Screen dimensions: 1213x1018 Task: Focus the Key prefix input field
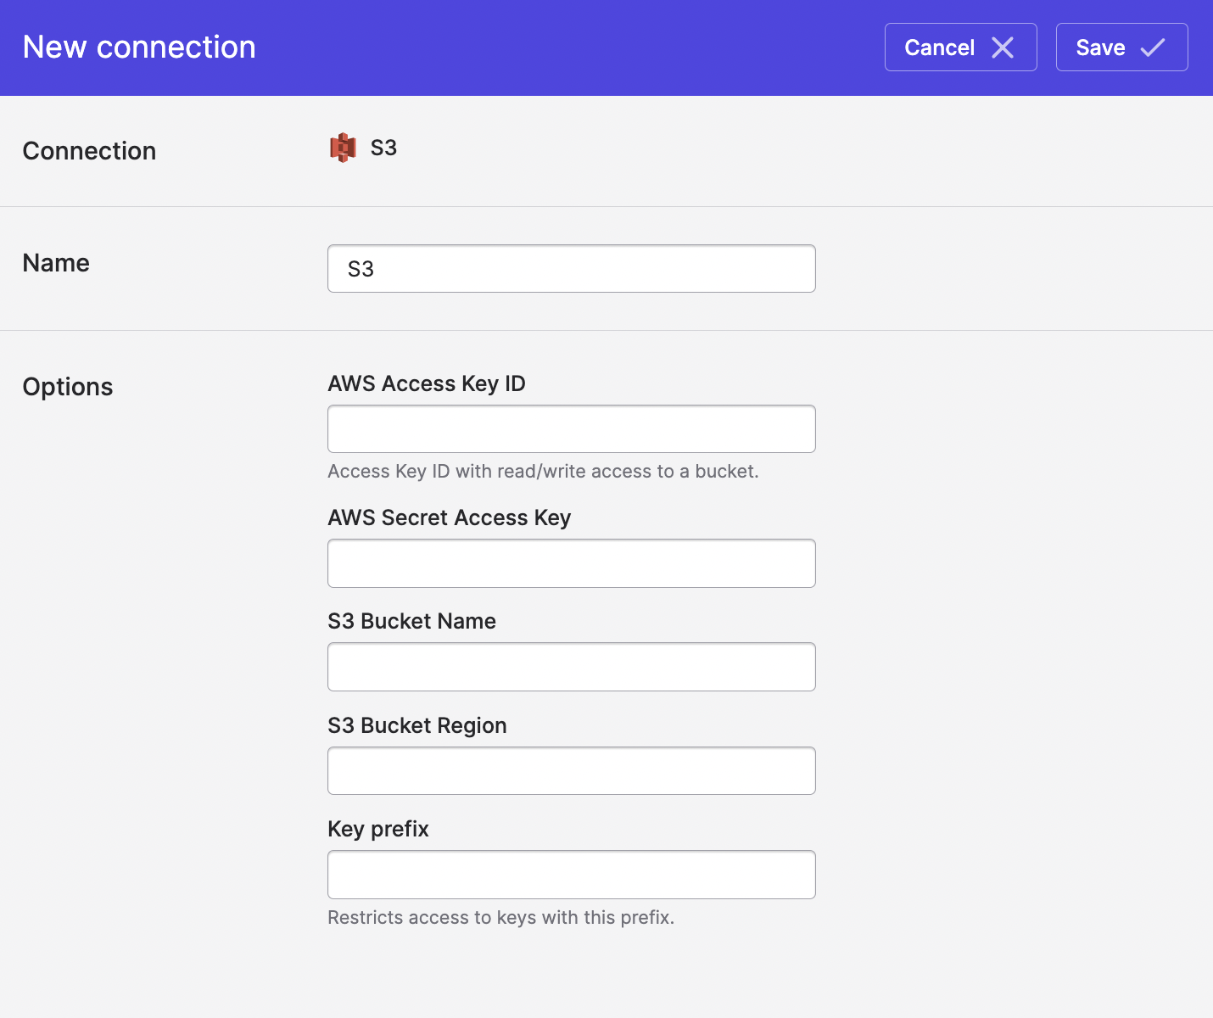point(572,875)
